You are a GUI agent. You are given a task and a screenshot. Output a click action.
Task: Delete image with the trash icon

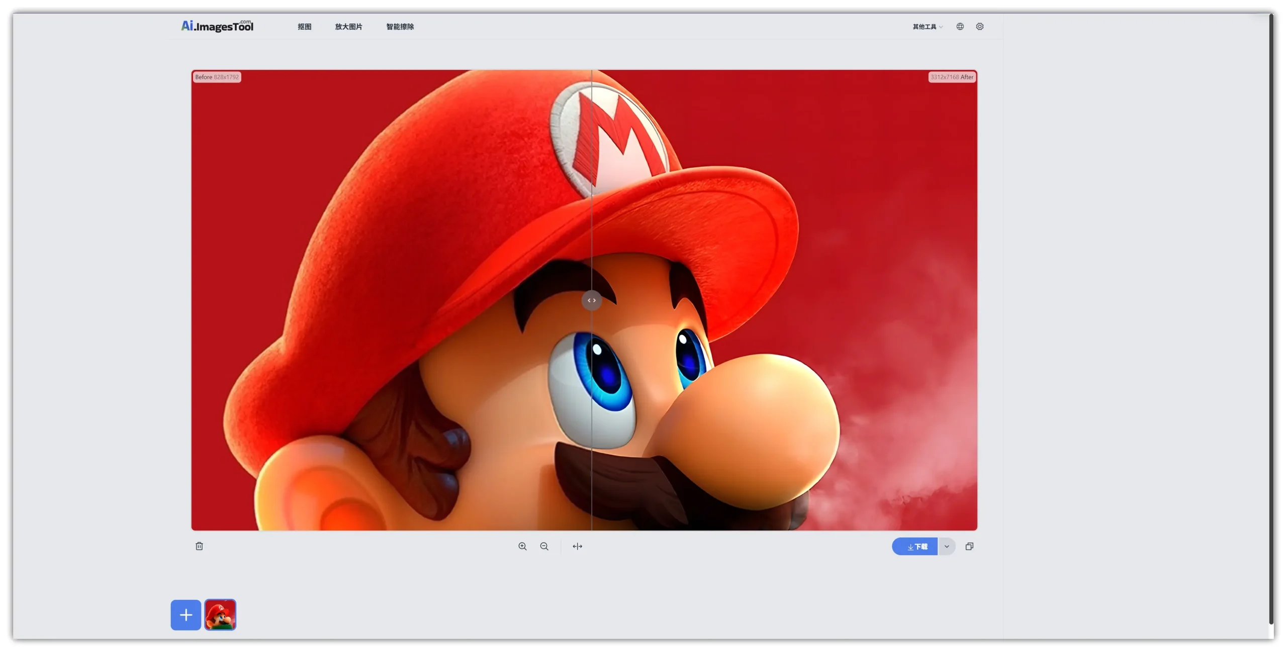pyautogui.click(x=199, y=546)
